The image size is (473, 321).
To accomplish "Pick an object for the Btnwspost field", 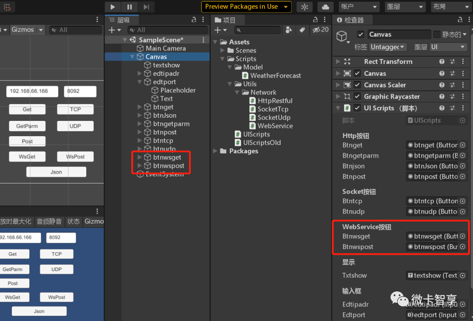I will (462, 247).
